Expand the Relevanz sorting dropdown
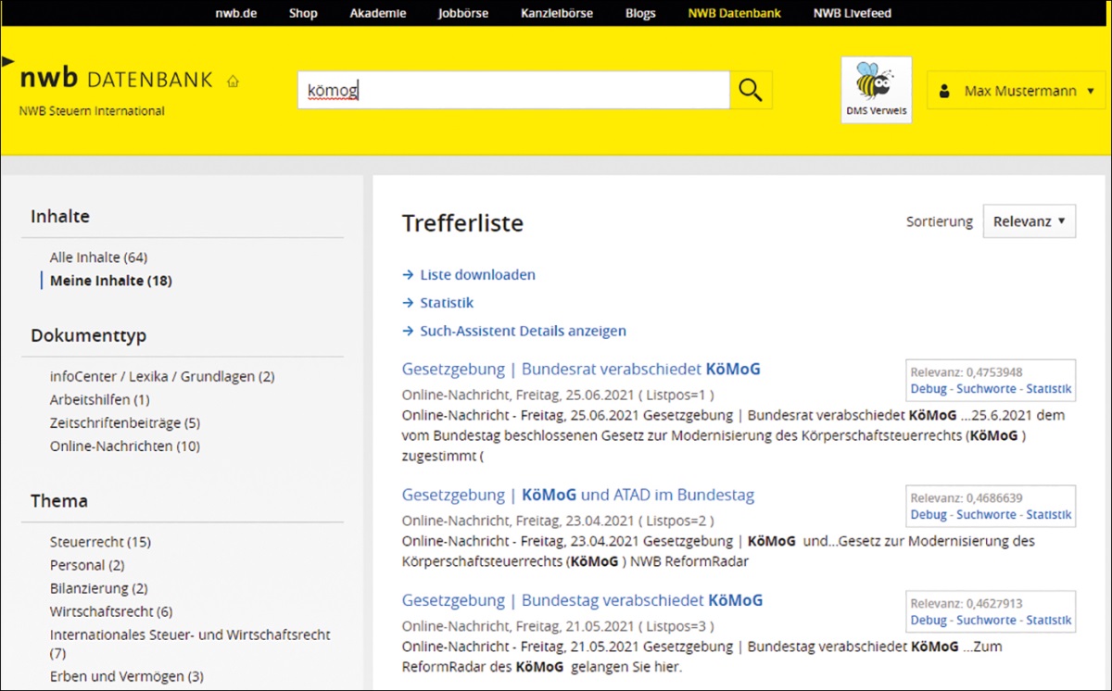Screen dimensions: 1112x691 coord(1029,221)
